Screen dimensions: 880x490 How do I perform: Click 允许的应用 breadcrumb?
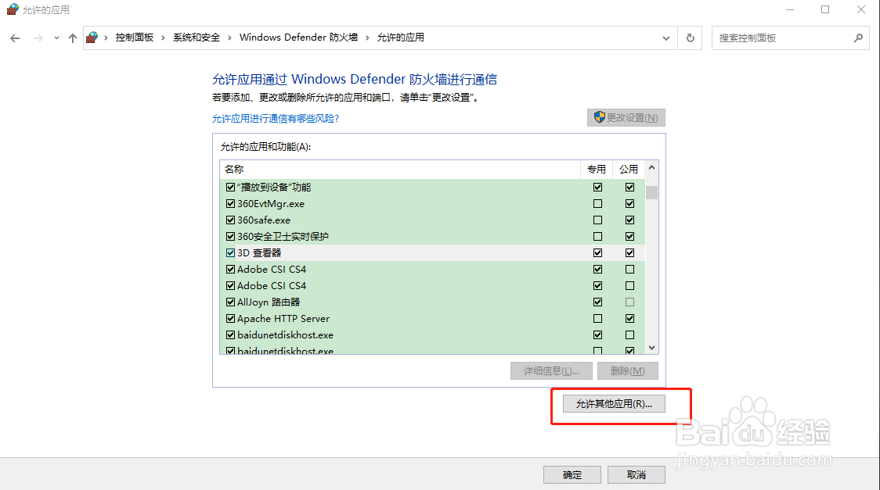[x=400, y=38]
